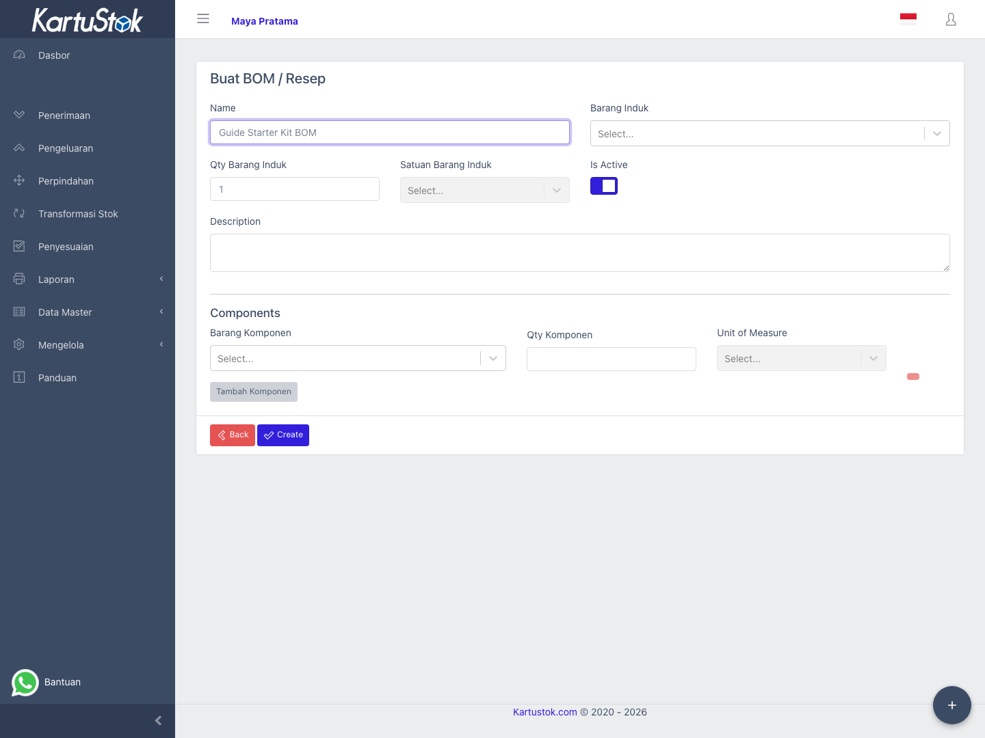Click the floating plus action button

(x=952, y=705)
